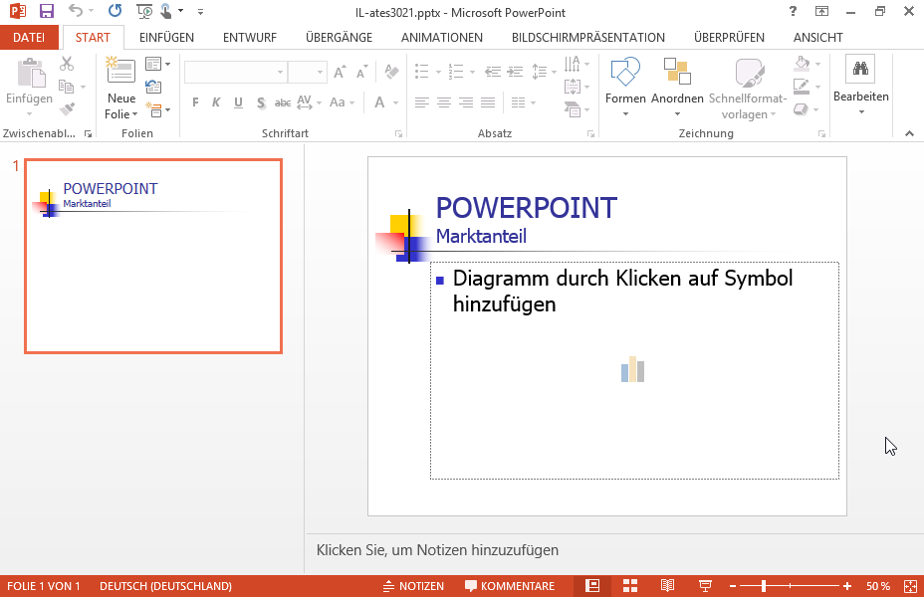924x597 pixels.
Task: Decrease list indent level icon
Action: coord(493,72)
